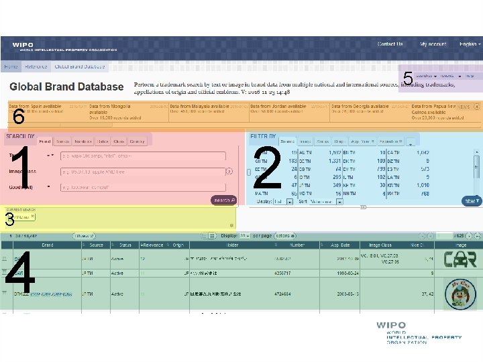The image size is (483, 362).
Task: Switch to the Image filter tab
Action: coord(305,141)
